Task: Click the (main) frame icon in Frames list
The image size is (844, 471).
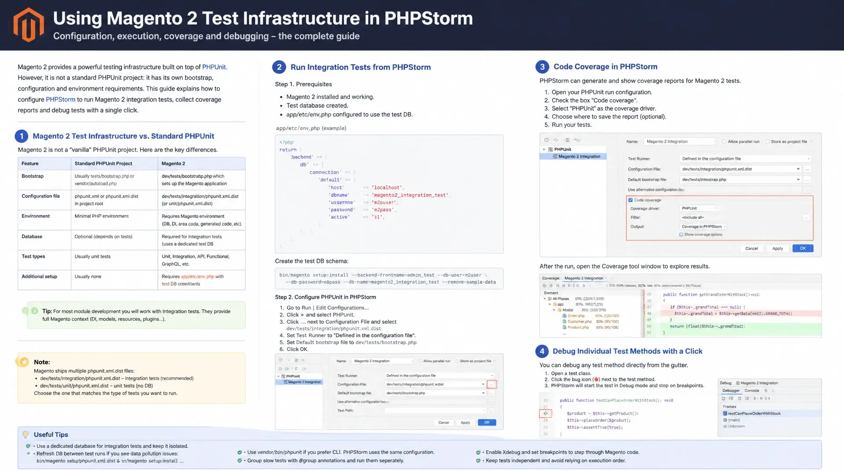Action: (x=725, y=420)
